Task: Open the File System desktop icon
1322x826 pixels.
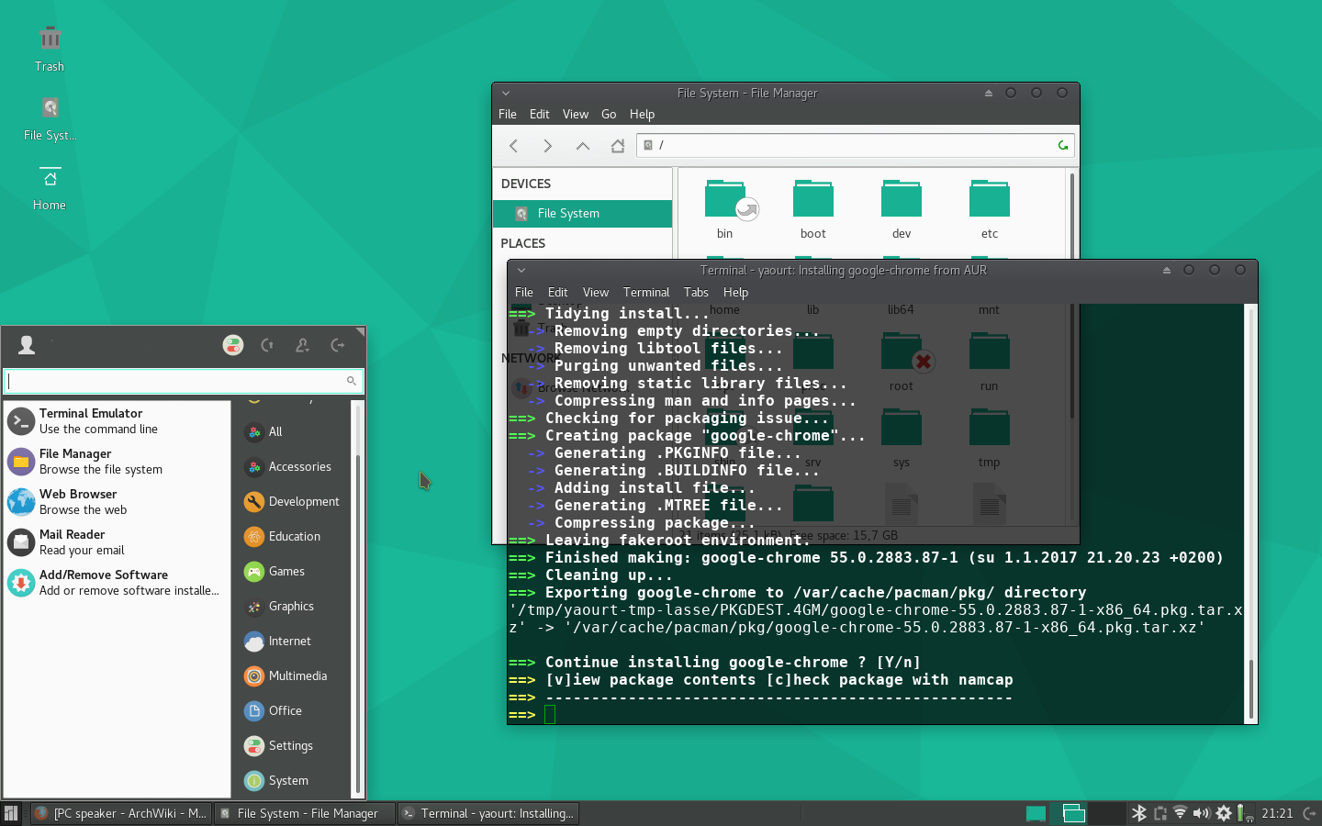Action: click(50, 118)
